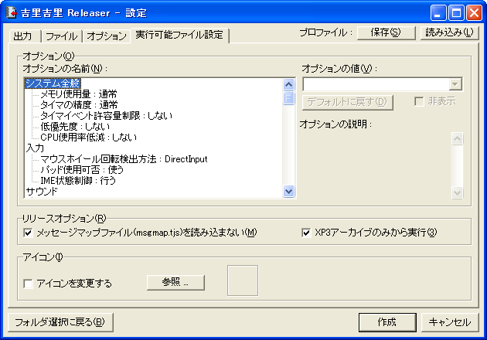Enable アイコンを変更する checkbox

(x=29, y=283)
